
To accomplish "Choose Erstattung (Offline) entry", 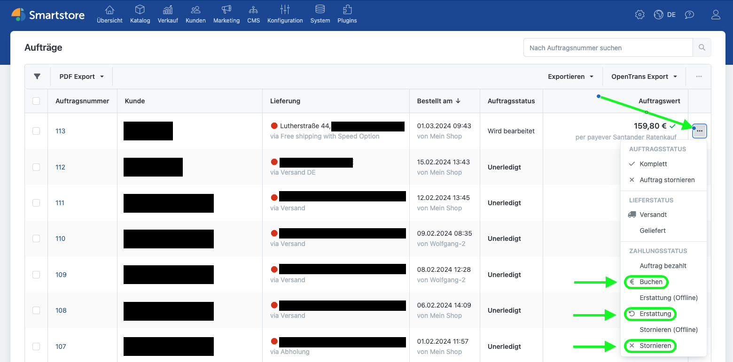I will pos(663,298).
